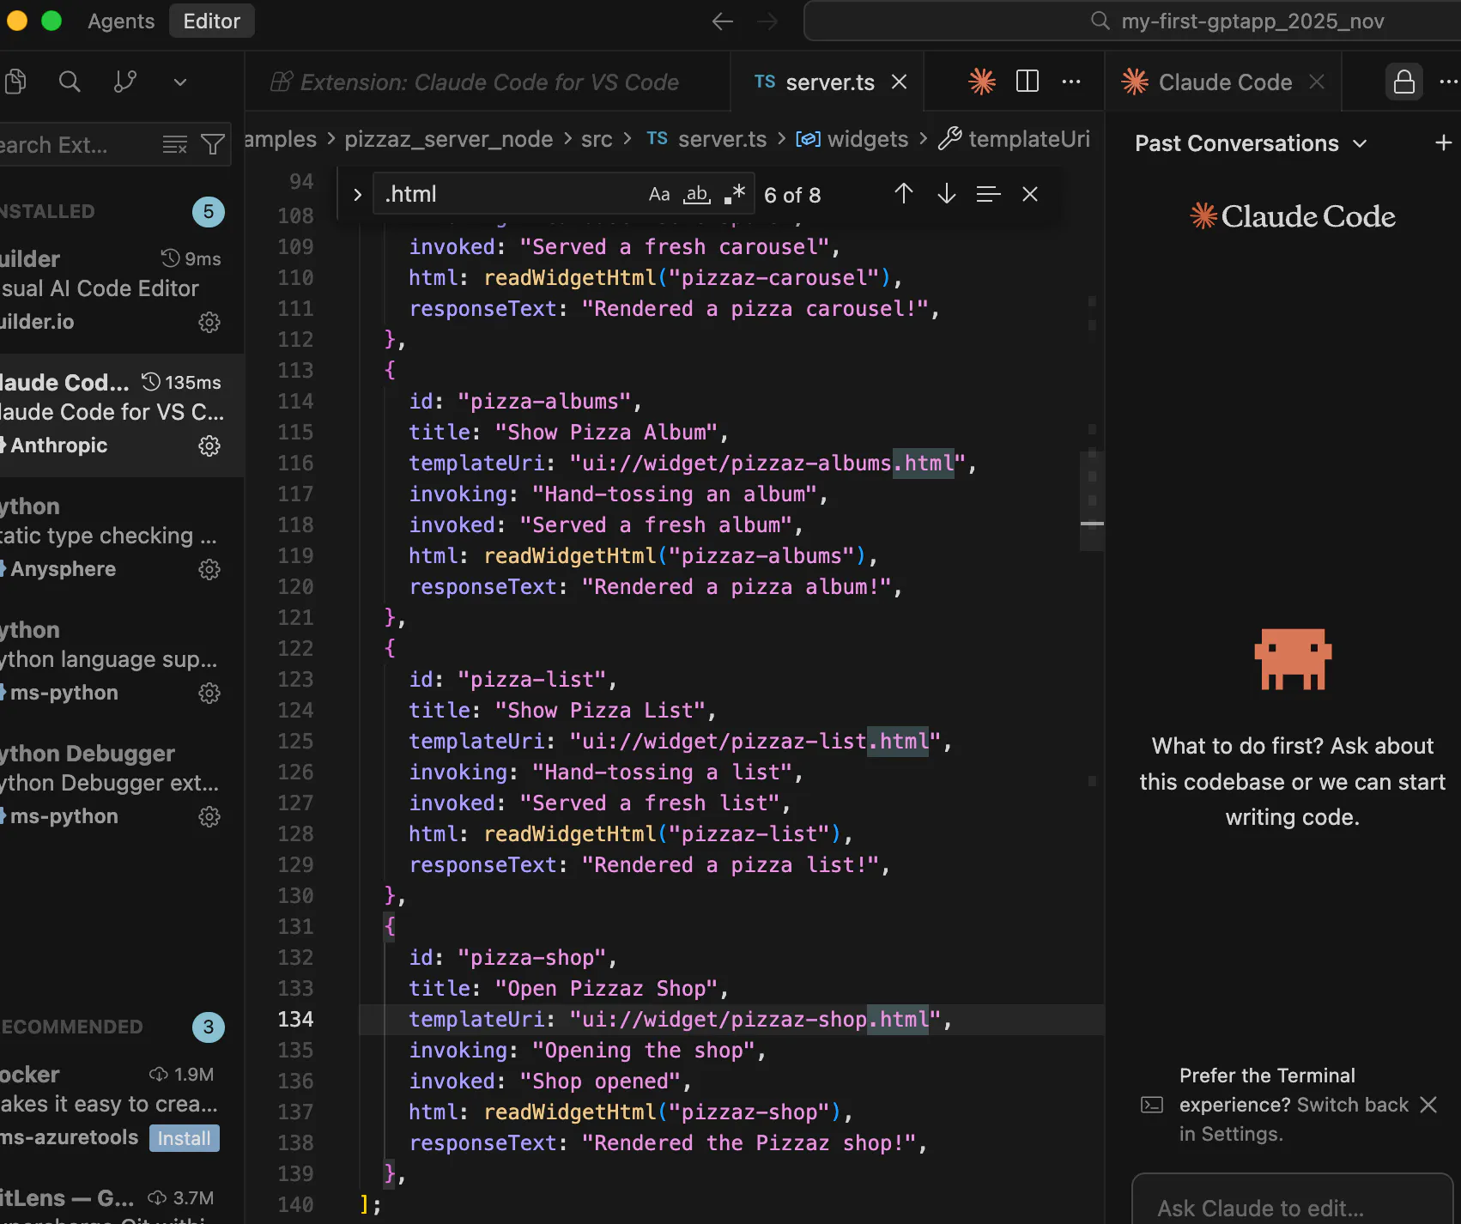Install the Docker extension
Viewport: 1461px width, 1224px height.
[184, 1138]
